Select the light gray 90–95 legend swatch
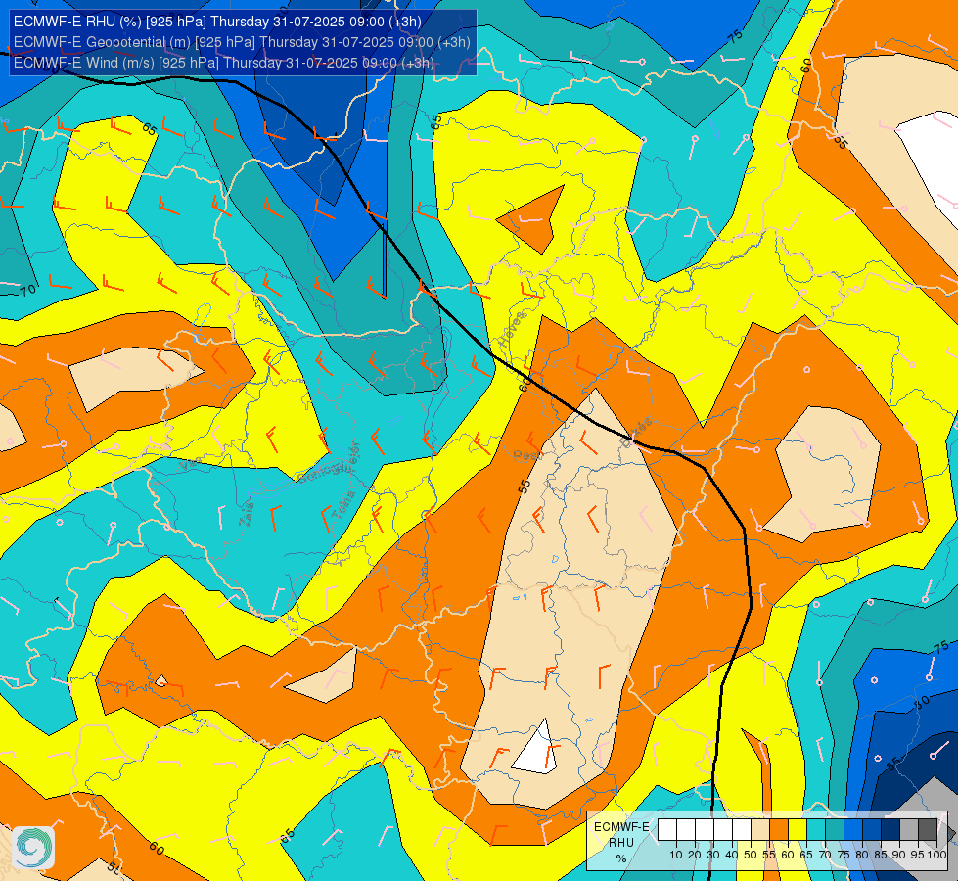 (908, 830)
